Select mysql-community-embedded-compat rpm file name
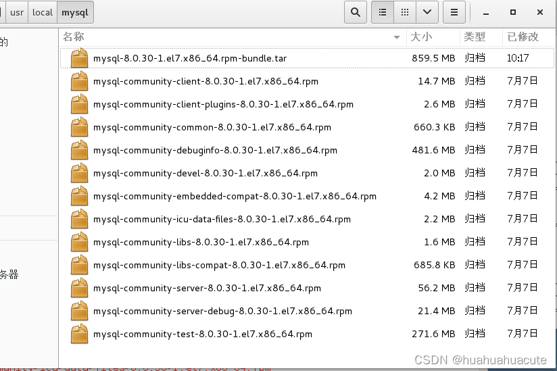Image resolution: width=557 pixels, height=371 pixels. click(235, 197)
